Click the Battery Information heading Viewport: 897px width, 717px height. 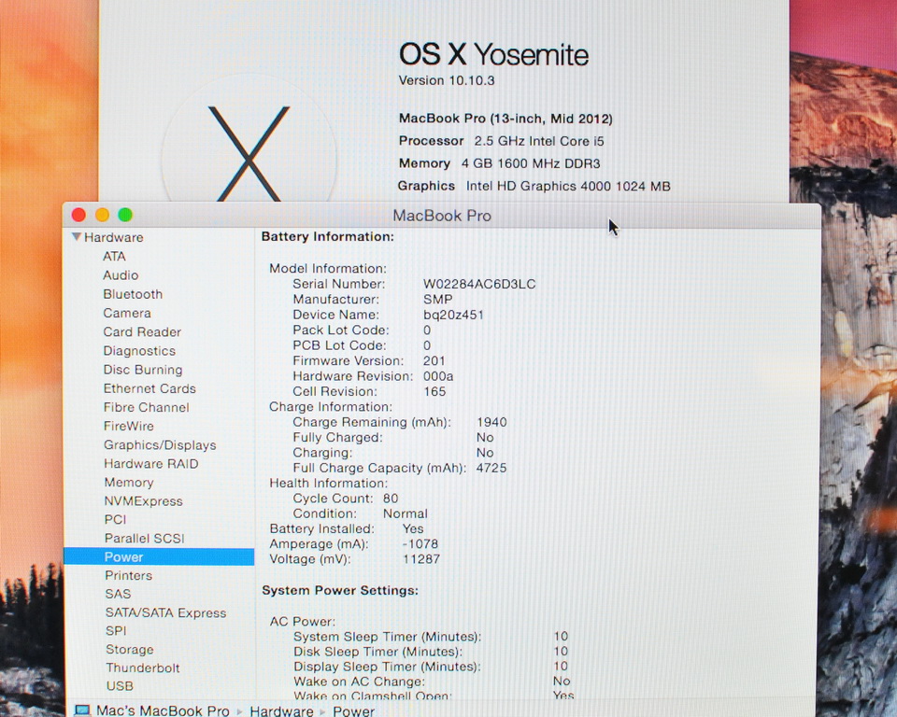(x=328, y=237)
